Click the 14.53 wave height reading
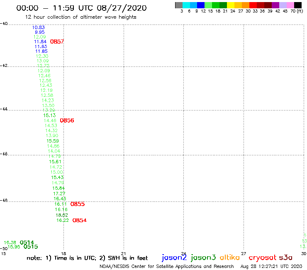This screenshot has height=270, width=307. click(x=51, y=125)
